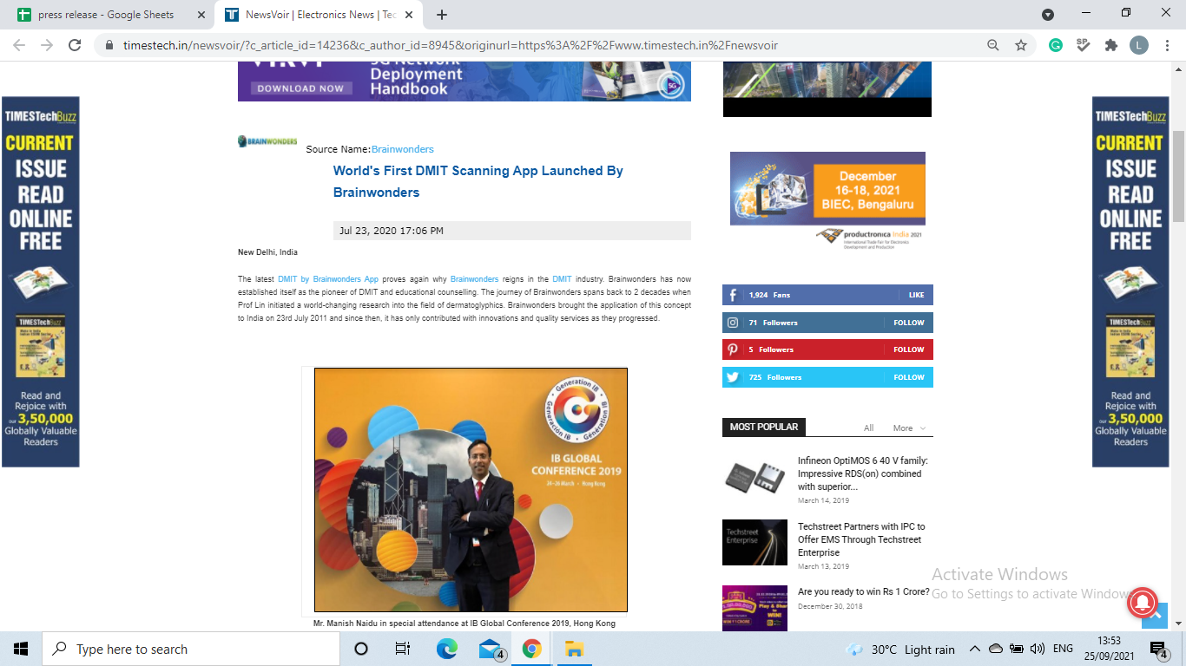Open Chrome extensions puzzle icon
The width and height of the screenshot is (1186, 666).
(1110, 45)
